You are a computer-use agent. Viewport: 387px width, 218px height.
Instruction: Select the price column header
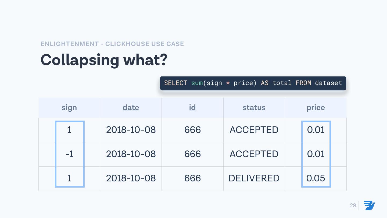click(316, 108)
